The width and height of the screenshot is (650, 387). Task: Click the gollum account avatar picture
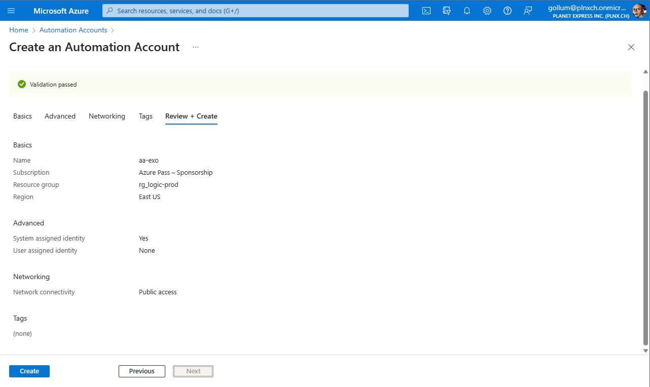point(639,10)
